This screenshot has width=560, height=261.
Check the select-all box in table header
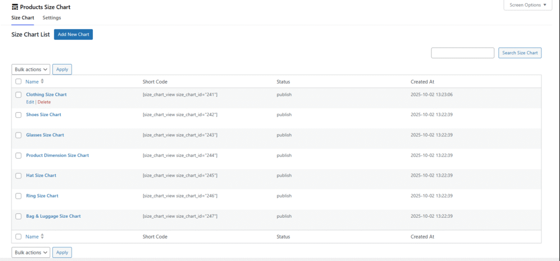click(19, 82)
